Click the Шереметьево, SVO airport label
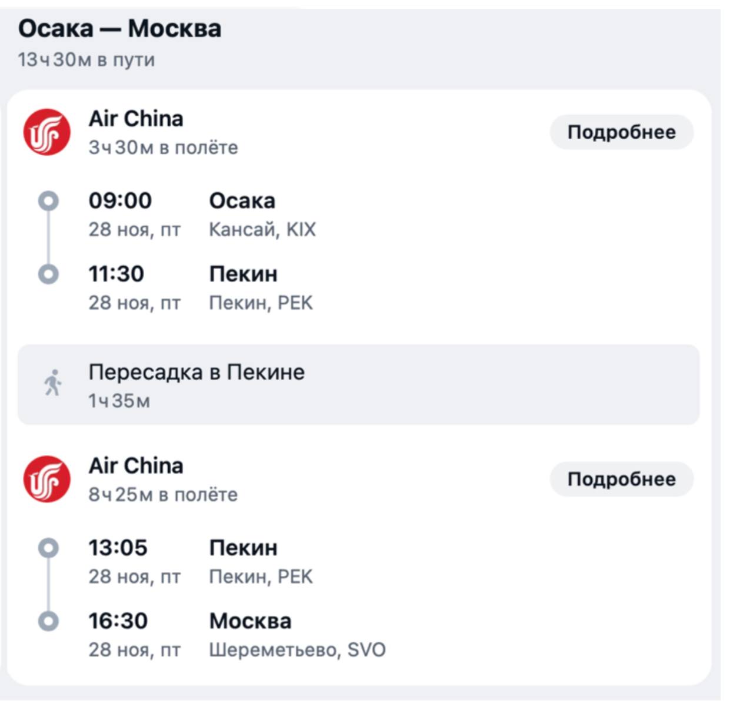Viewport: 730px width, 704px height. [298, 650]
